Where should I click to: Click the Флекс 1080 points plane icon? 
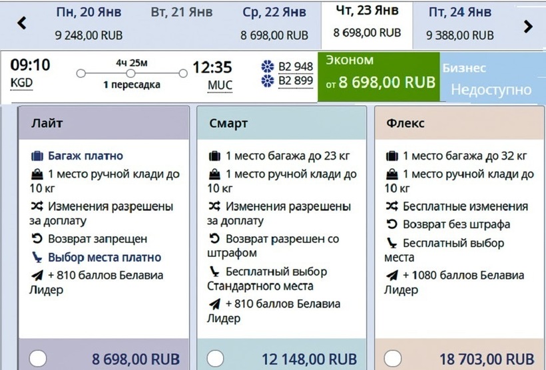tap(392, 276)
